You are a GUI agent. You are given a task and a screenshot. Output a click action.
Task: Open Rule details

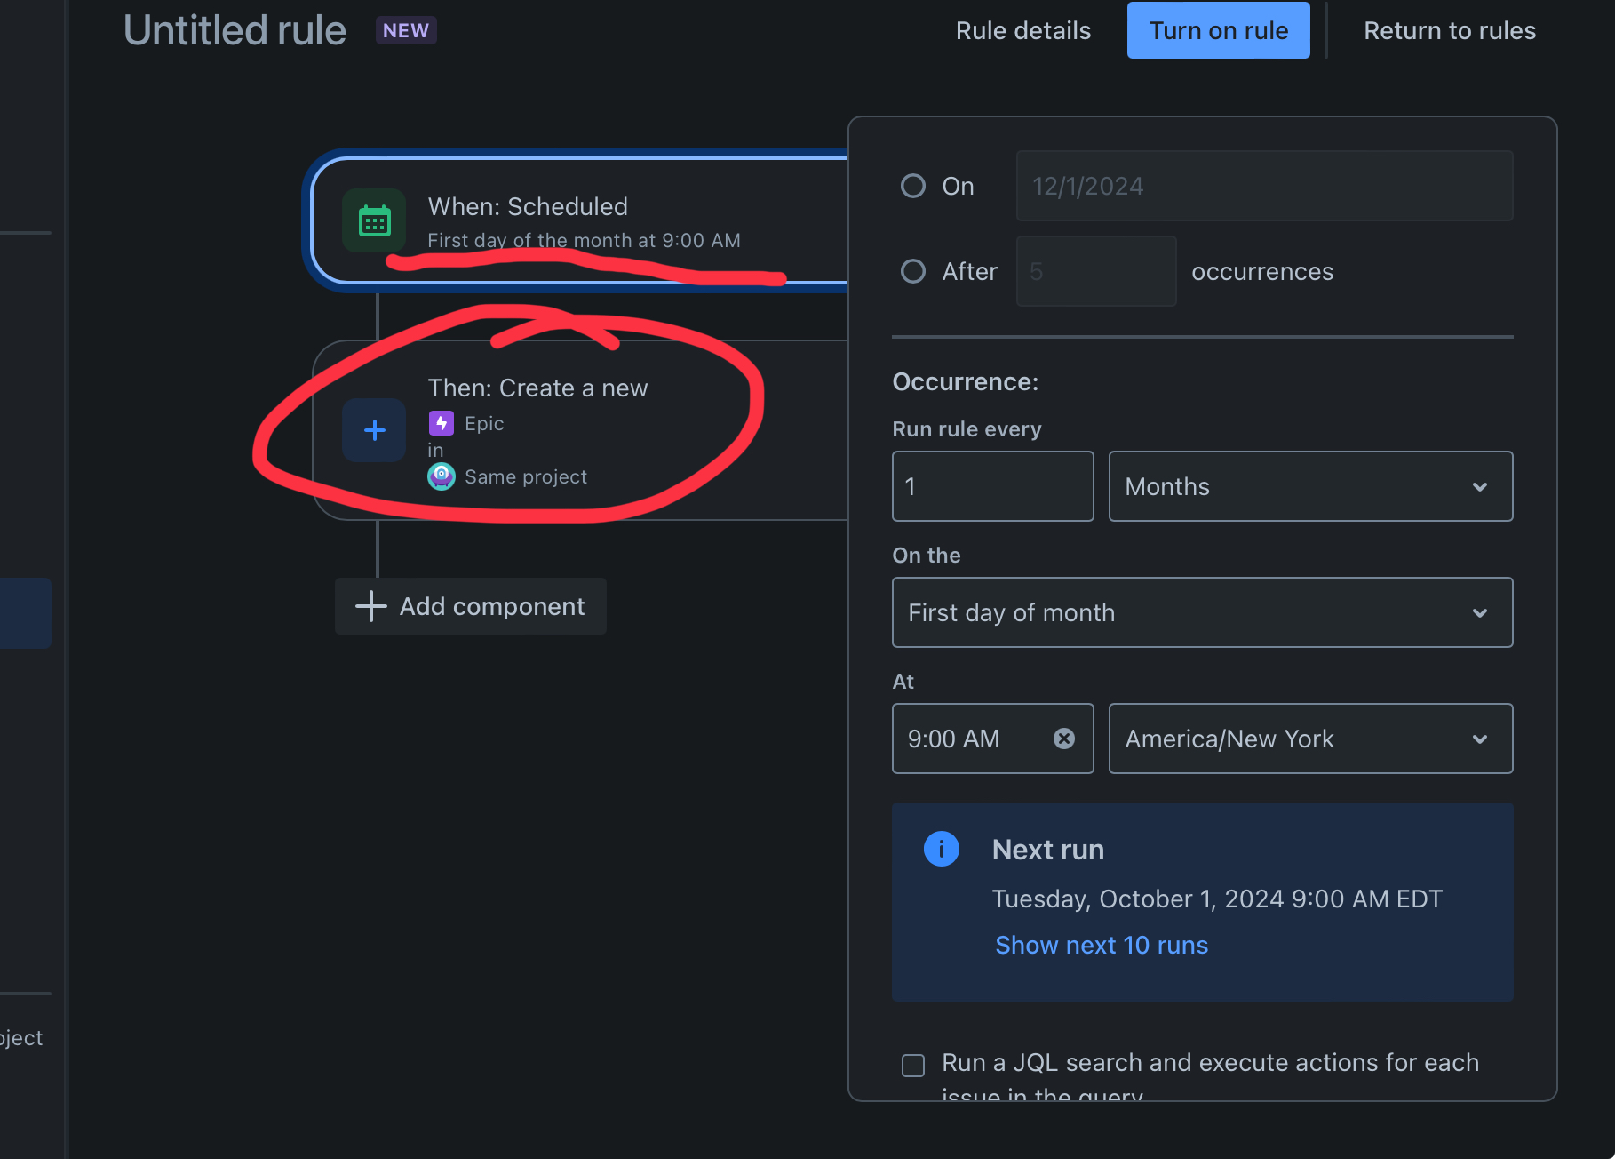click(1022, 29)
